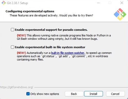128x99 pixels.
Task: Go Back to the previous setup page
Action: tap(74, 94)
